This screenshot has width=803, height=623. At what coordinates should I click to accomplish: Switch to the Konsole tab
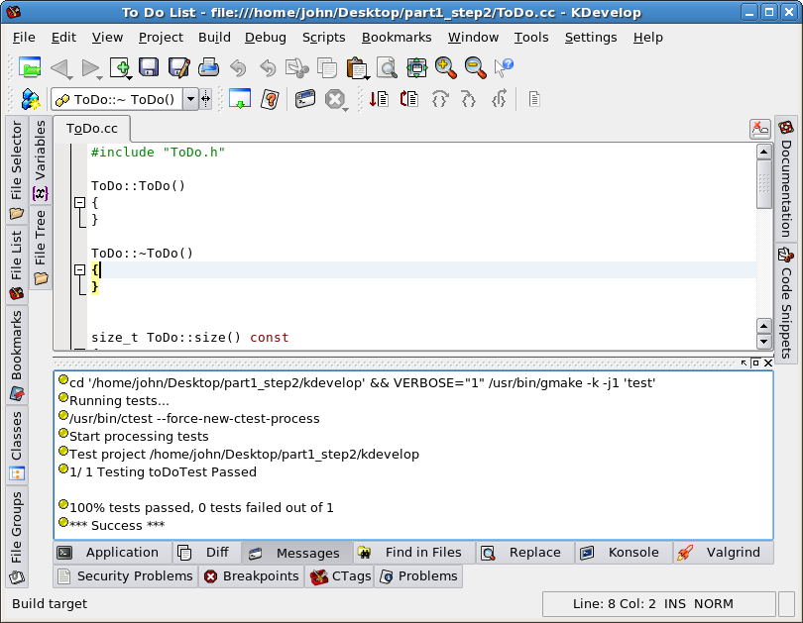pyautogui.click(x=624, y=553)
